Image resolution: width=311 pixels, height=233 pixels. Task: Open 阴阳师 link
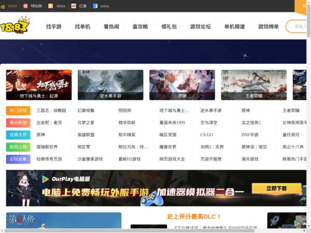pyautogui.click(x=125, y=111)
